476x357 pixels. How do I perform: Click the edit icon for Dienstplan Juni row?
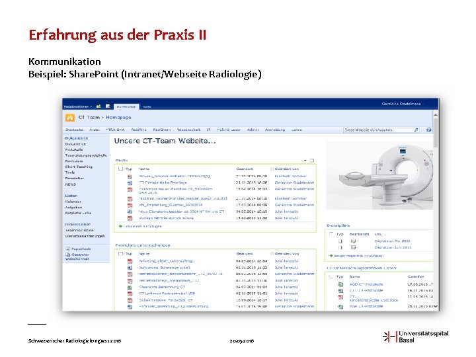coord(353,247)
